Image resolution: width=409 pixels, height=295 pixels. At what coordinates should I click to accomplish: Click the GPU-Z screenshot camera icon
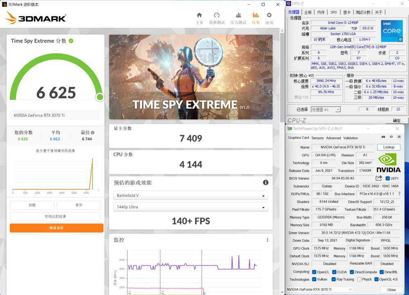(383, 137)
